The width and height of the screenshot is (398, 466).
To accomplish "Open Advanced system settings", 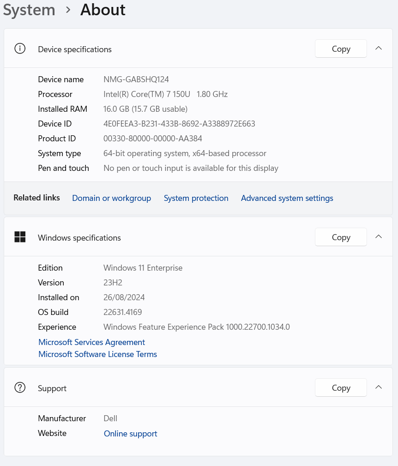I will [x=287, y=198].
